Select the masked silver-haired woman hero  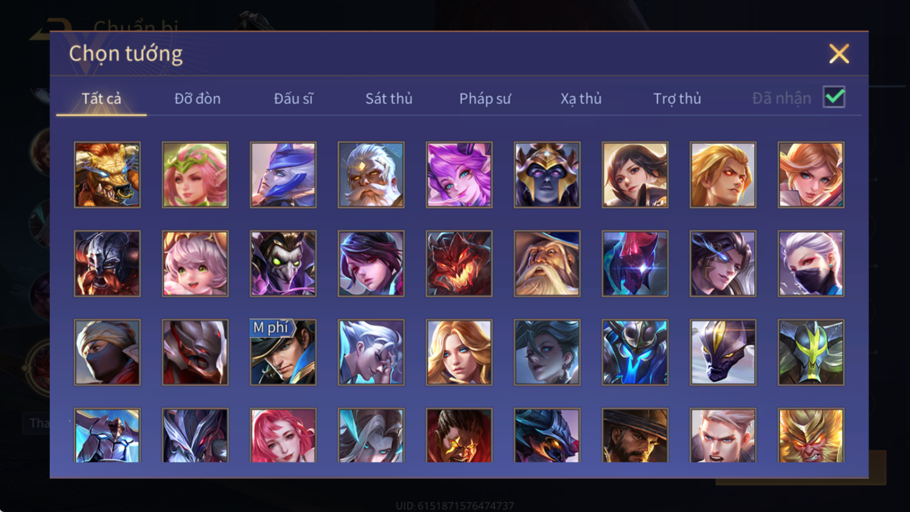point(811,263)
